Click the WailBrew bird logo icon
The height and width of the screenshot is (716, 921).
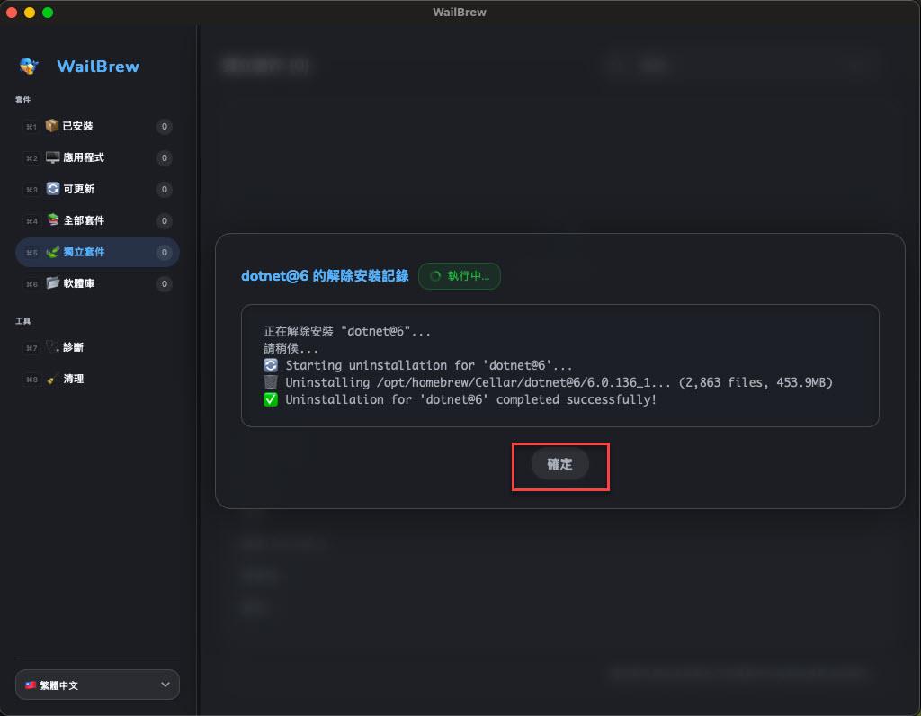click(x=29, y=66)
